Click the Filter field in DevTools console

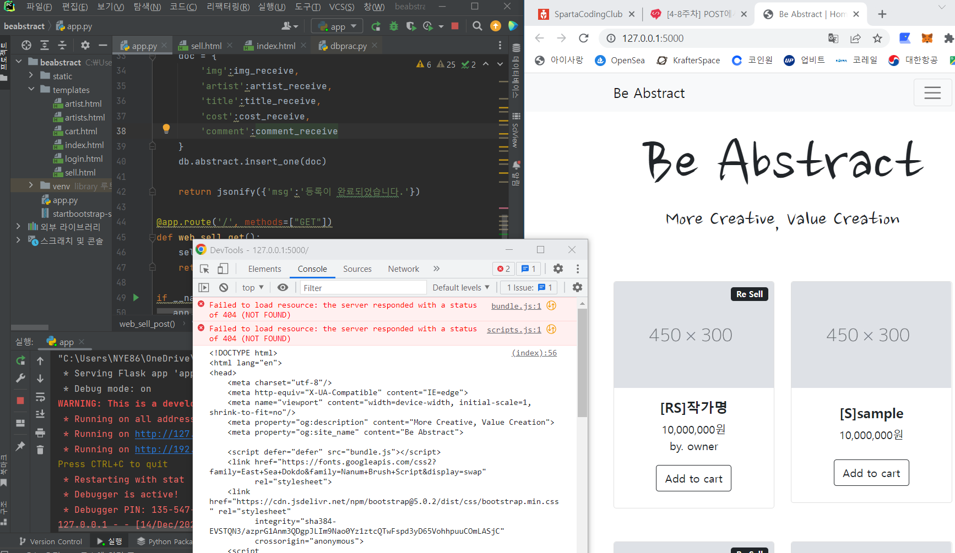pos(363,287)
